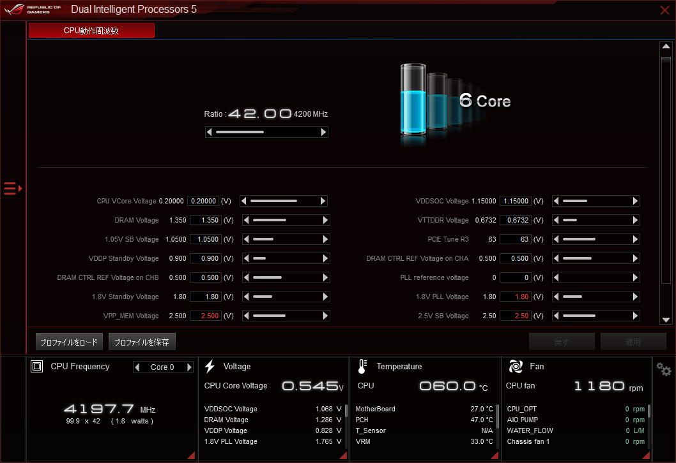Click the PCIE Tune R3 input field
Image resolution: width=676 pixels, height=463 pixels.
pos(516,239)
